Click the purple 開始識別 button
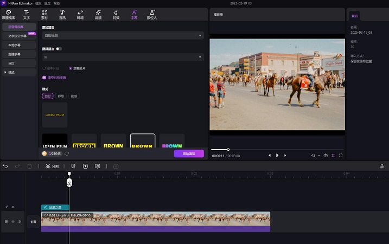 coord(189,153)
